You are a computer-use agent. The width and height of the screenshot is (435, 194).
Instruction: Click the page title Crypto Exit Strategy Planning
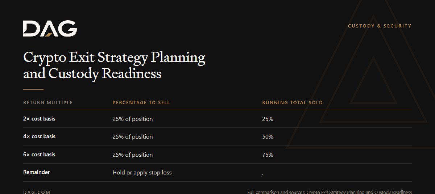point(114,57)
